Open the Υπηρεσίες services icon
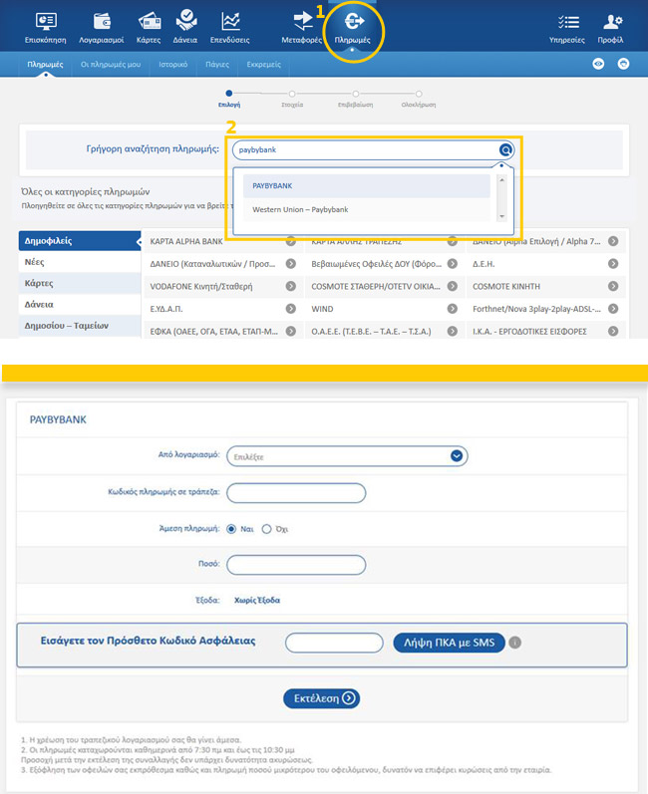The width and height of the screenshot is (648, 794). tap(569, 21)
